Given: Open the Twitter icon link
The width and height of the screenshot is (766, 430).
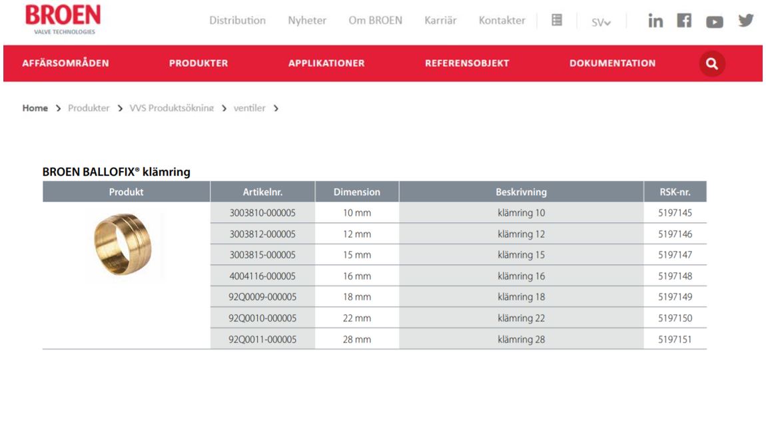Looking at the screenshot, I should pyautogui.click(x=745, y=21).
